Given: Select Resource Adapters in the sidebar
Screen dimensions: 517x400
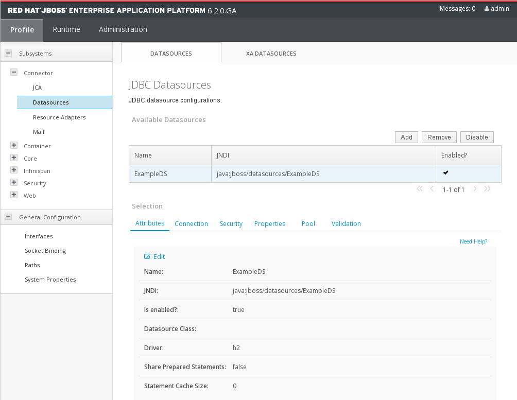Looking at the screenshot, I should (x=59, y=117).
